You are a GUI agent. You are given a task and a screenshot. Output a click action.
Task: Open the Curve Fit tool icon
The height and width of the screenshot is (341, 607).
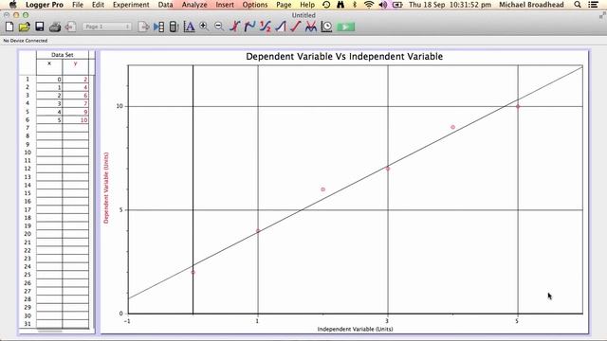311,27
